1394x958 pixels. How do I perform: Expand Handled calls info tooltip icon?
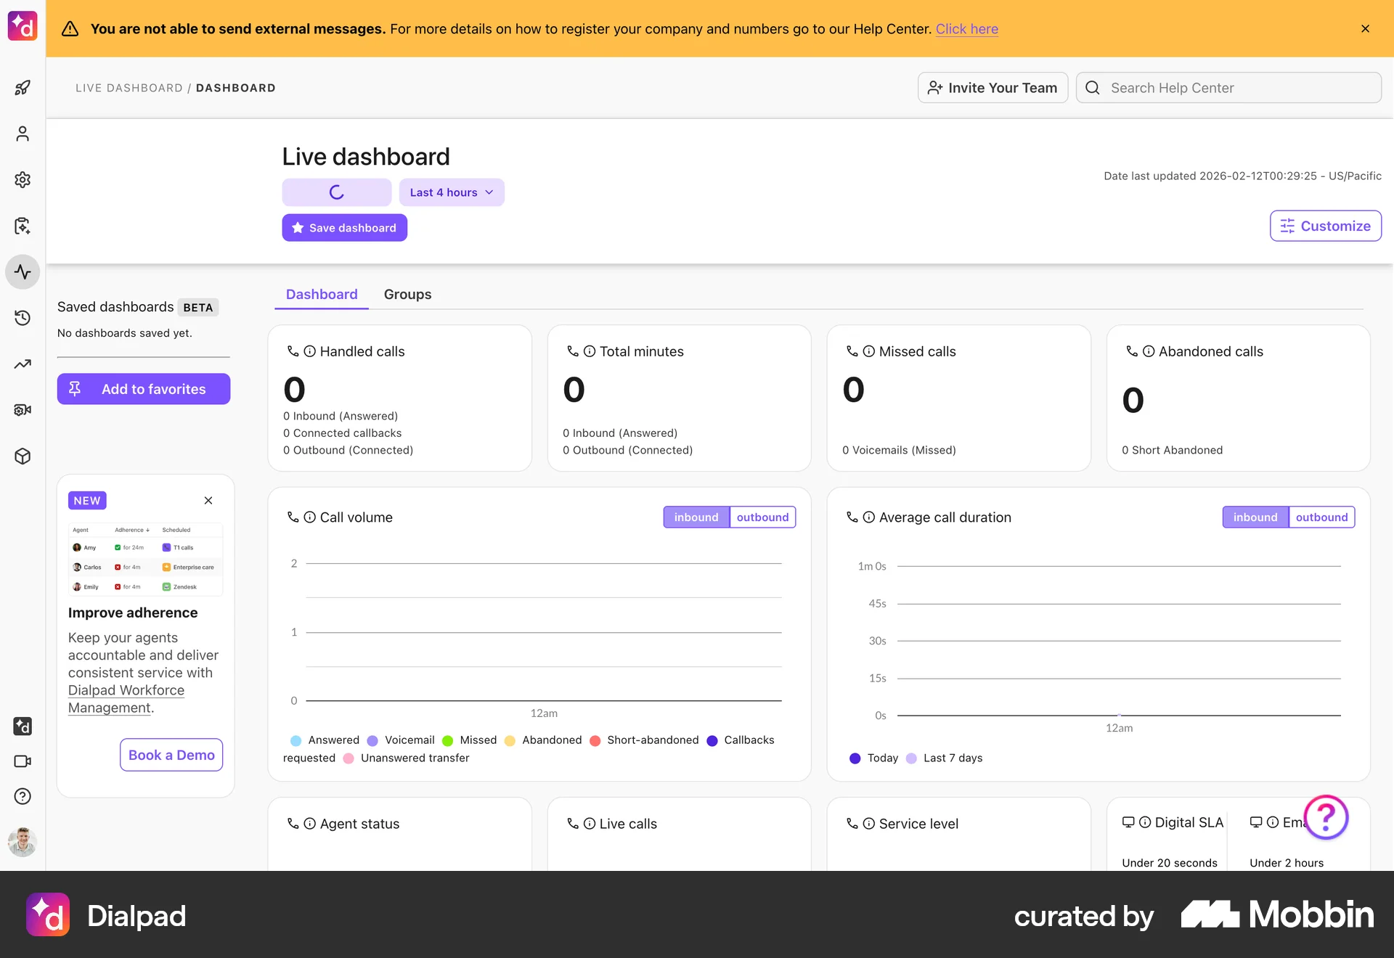pos(310,351)
